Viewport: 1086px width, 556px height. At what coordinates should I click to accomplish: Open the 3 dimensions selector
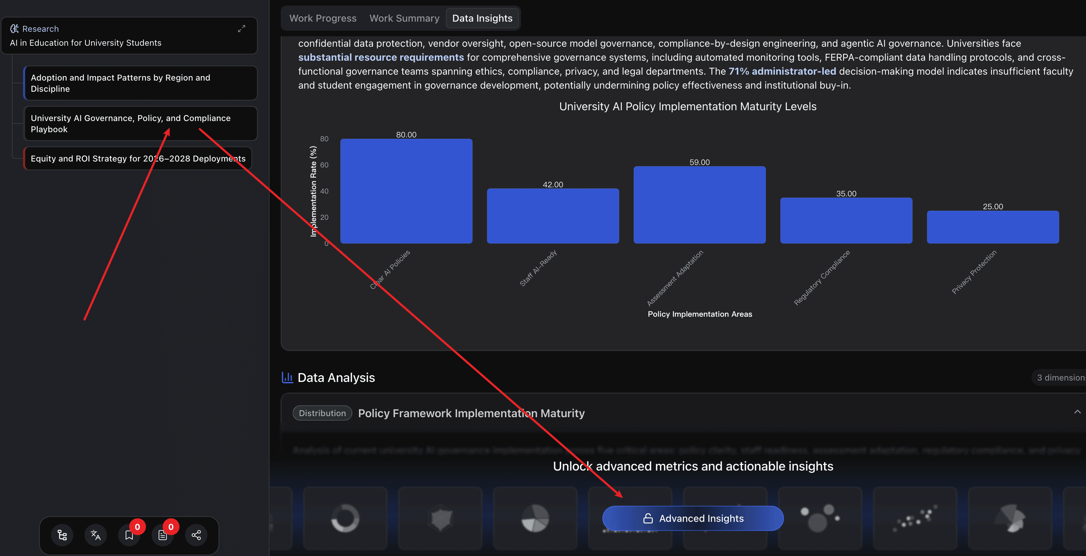coord(1061,377)
